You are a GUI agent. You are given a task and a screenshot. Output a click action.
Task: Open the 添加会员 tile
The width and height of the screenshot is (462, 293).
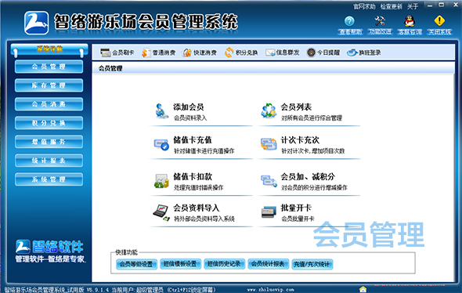click(x=201, y=112)
